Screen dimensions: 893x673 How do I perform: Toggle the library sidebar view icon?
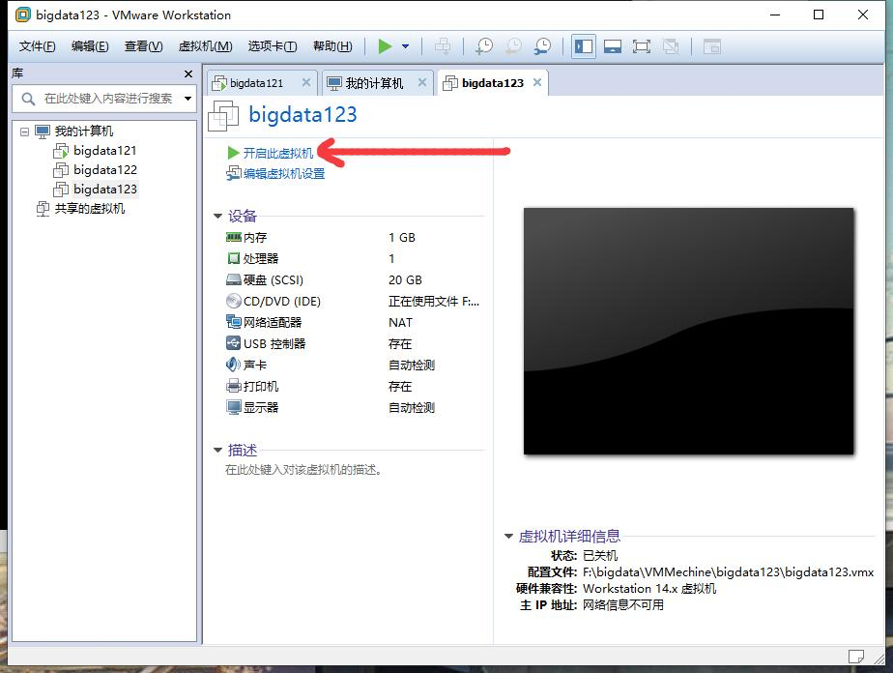(x=584, y=46)
